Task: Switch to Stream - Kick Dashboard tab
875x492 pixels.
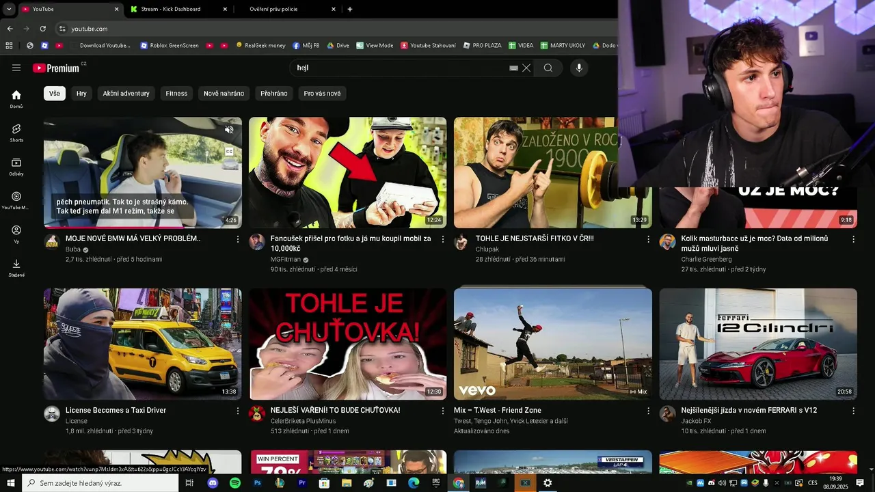Action: pyautogui.click(x=178, y=9)
